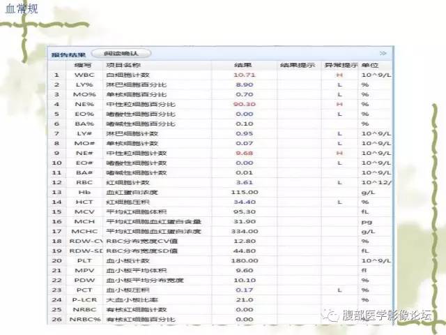Click the WBC result value 10.71
Screen dimensions: 446x335
(x=245, y=75)
